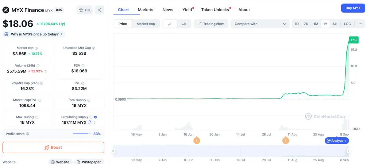368x164 pixels.
Task: Click the $575.59M volume value
Action: coord(17,71)
